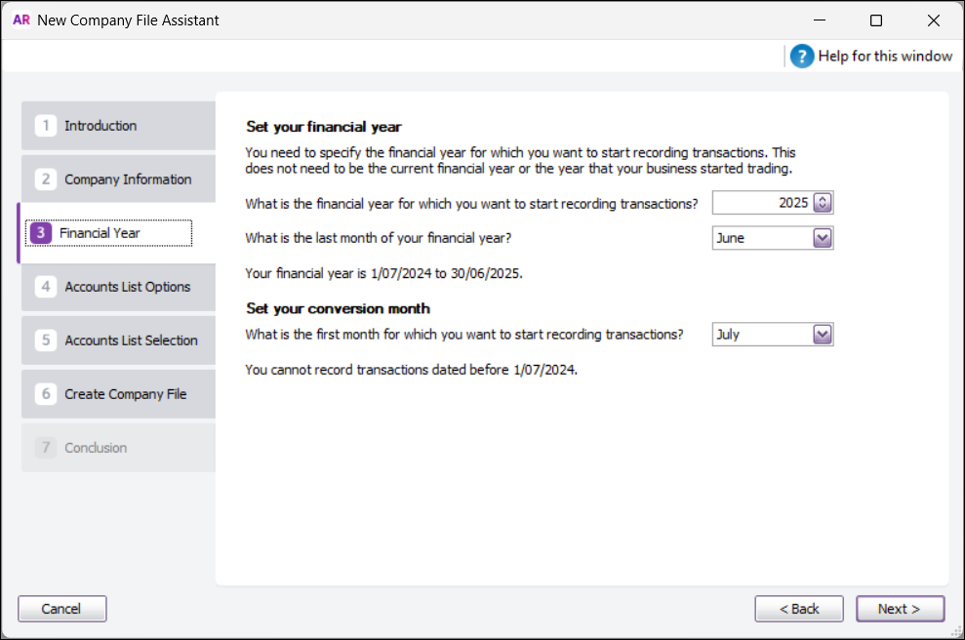Viewport: 965px width, 640px height.
Task: Increase financial year with spinner up arrow
Action: [x=823, y=198]
